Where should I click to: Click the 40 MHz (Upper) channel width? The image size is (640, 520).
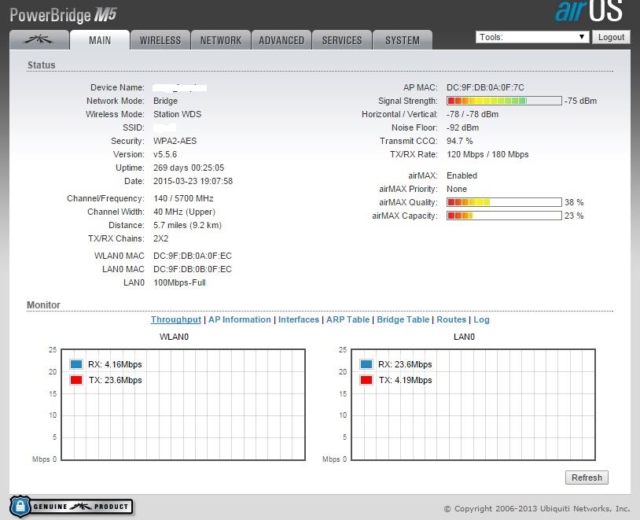tap(185, 212)
